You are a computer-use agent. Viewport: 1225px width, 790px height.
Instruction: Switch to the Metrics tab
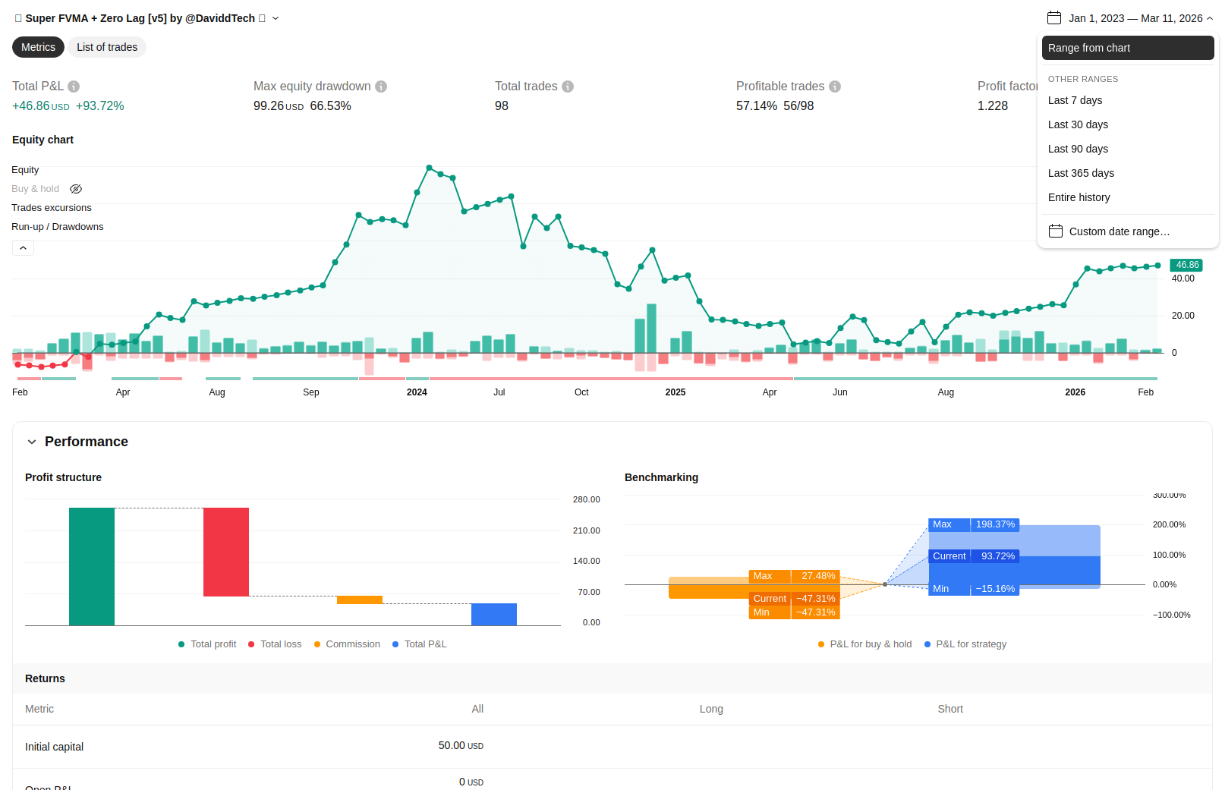click(38, 47)
